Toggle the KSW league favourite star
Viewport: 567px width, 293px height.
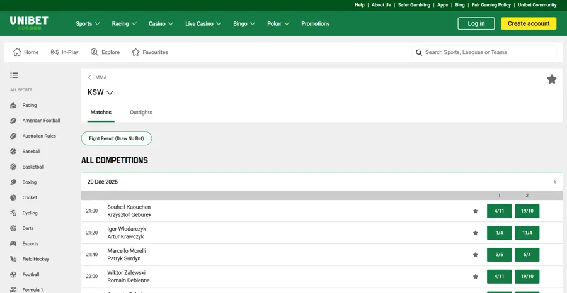point(551,79)
